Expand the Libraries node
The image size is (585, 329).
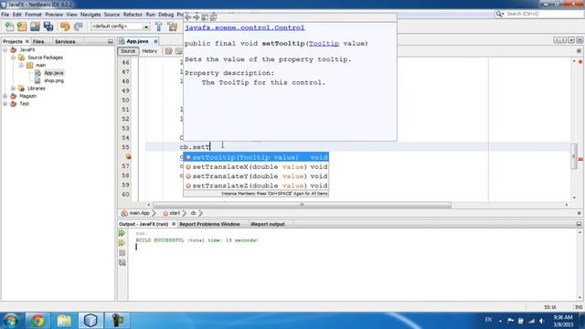[x=14, y=89]
